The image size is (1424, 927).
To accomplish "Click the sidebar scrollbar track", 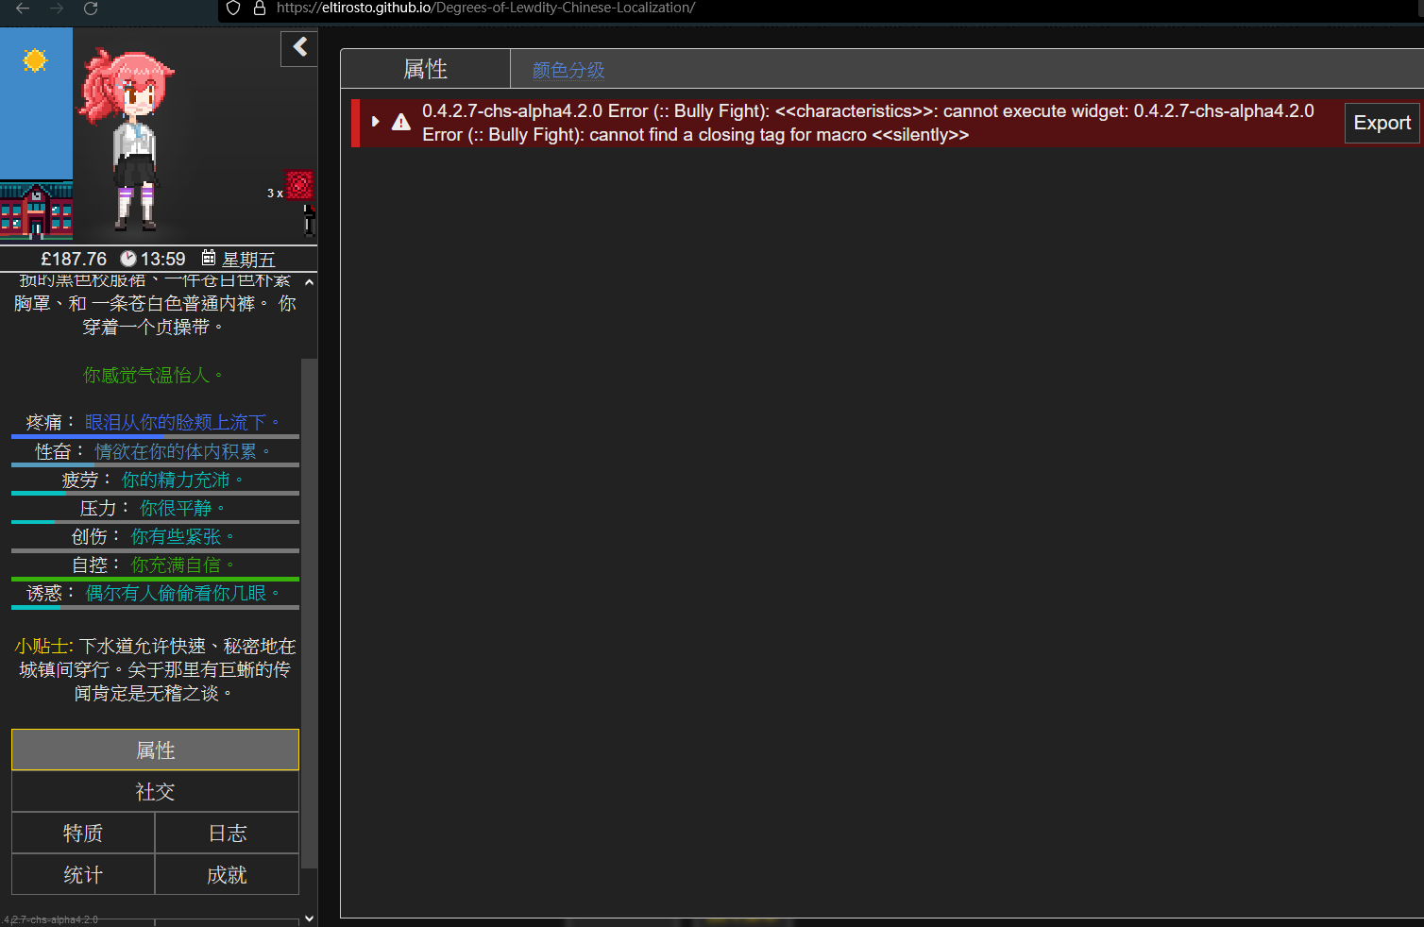I will [x=309, y=614].
